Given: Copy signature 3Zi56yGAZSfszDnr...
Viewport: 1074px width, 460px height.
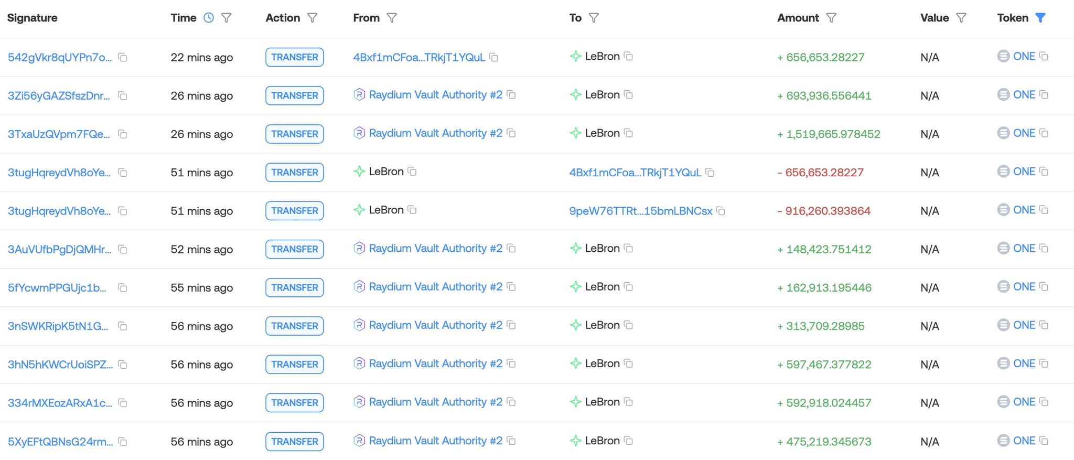Looking at the screenshot, I should coord(123,95).
